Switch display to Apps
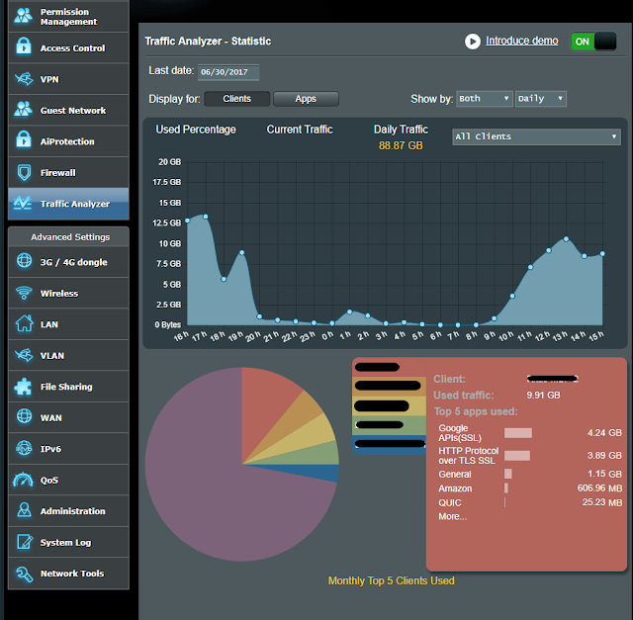 click(x=306, y=99)
